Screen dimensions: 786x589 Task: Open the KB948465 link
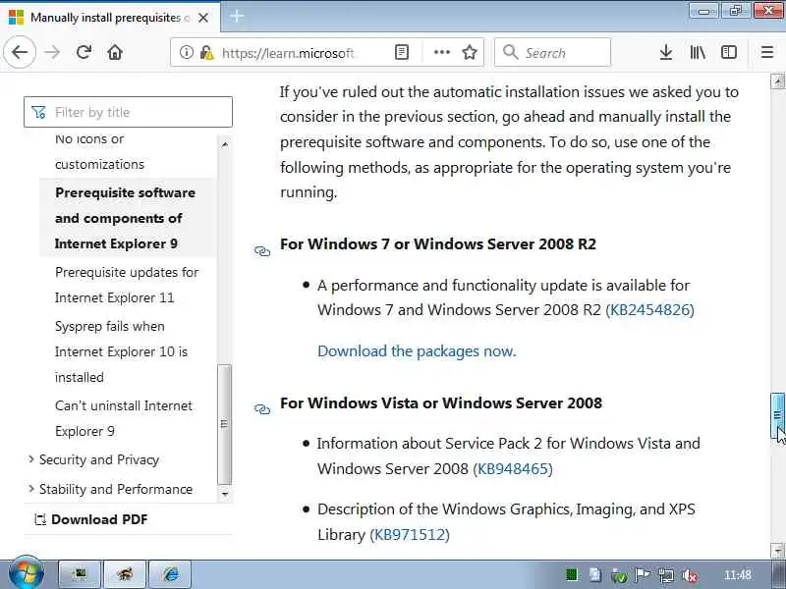(513, 469)
